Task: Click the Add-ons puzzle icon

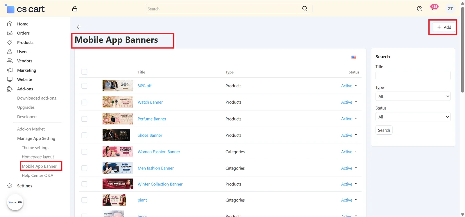Action: [x=10, y=89]
